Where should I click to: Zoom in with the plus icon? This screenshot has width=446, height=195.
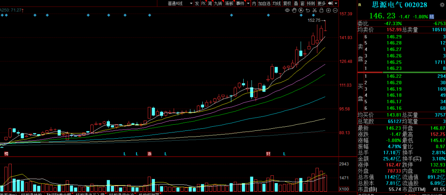pyautogui.click(x=328, y=10)
